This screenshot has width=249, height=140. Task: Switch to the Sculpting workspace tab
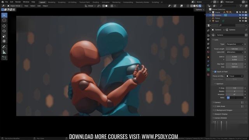pos(62,2)
